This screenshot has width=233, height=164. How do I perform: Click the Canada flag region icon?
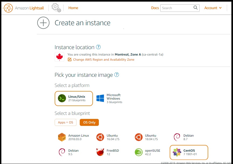pos(60,57)
